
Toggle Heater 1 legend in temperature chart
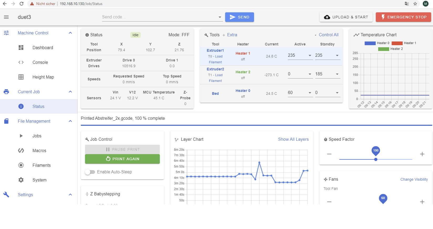(x=404, y=43)
